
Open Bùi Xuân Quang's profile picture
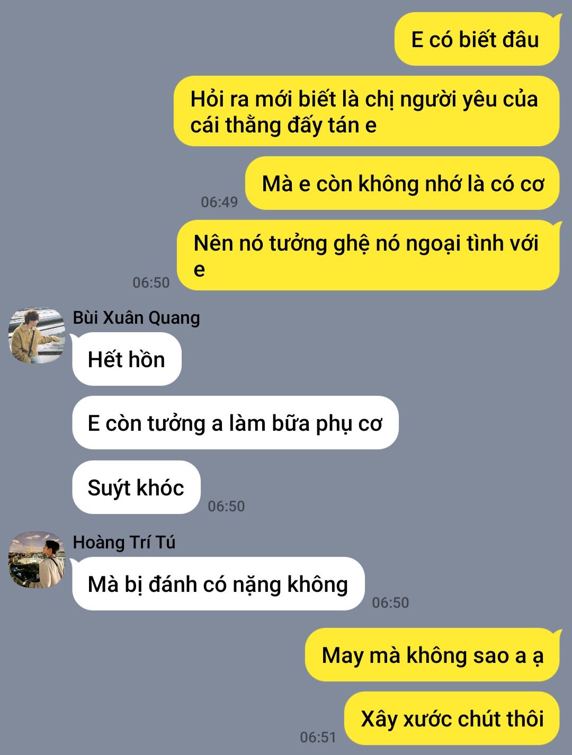(37, 335)
